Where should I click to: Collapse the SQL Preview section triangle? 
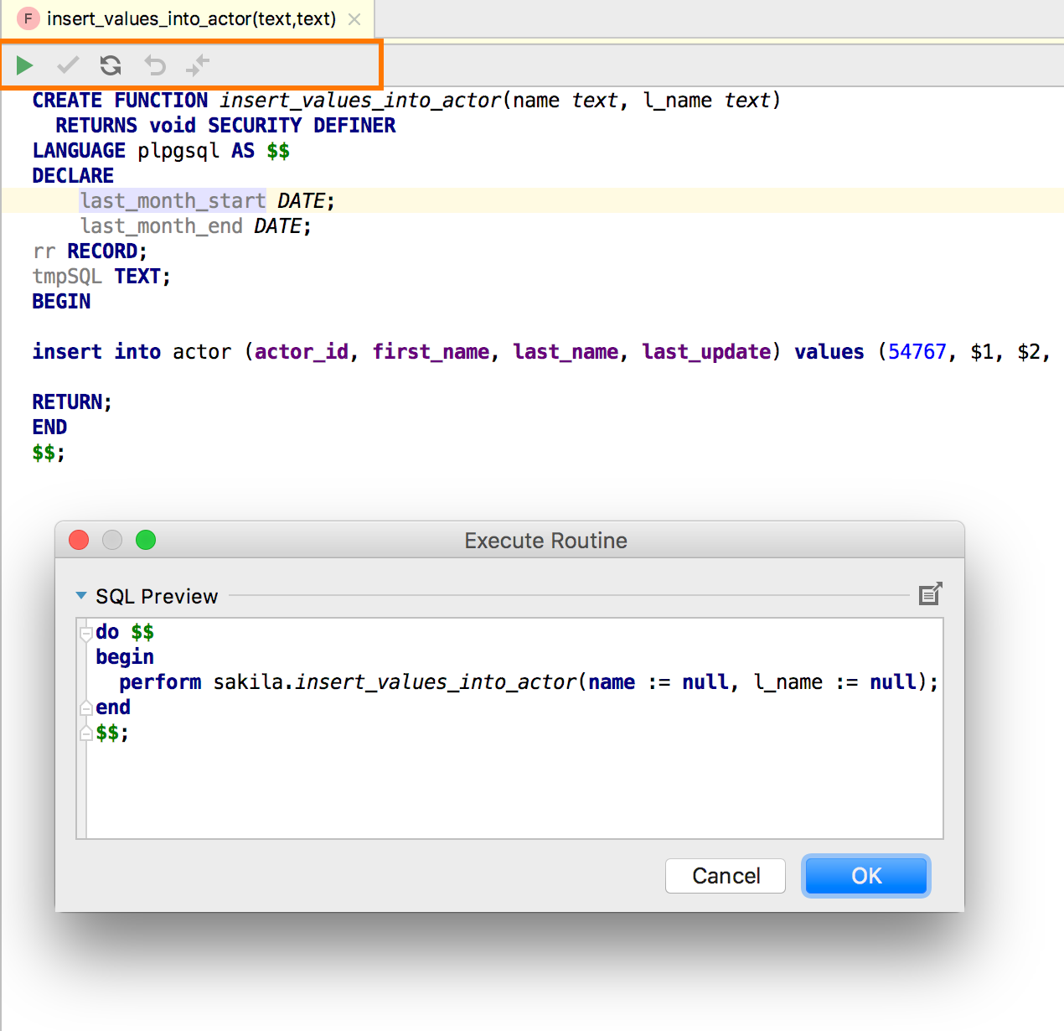pos(81,596)
